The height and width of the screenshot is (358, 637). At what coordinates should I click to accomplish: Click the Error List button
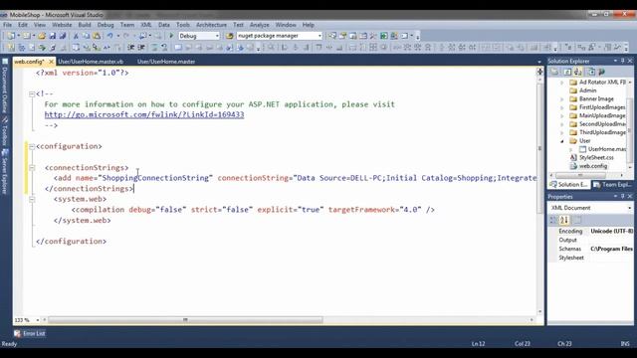click(x=29, y=333)
